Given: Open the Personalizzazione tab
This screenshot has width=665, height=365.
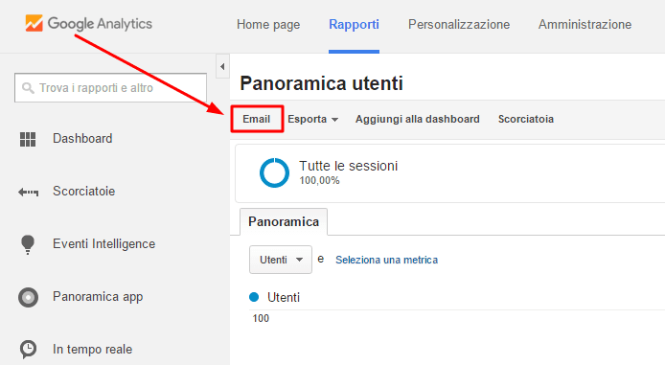Looking at the screenshot, I should coord(459,25).
